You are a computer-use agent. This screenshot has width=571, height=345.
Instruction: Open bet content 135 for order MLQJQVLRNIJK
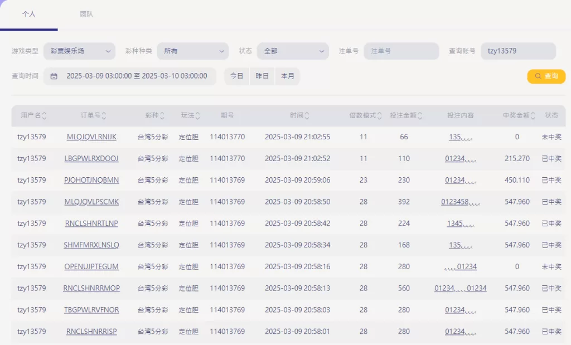tap(461, 137)
